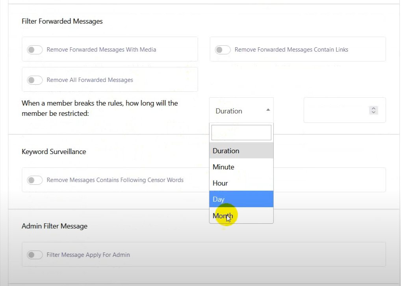
Task: Enable Remove Forwarded Messages Contain Links switch
Action: (x=223, y=50)
